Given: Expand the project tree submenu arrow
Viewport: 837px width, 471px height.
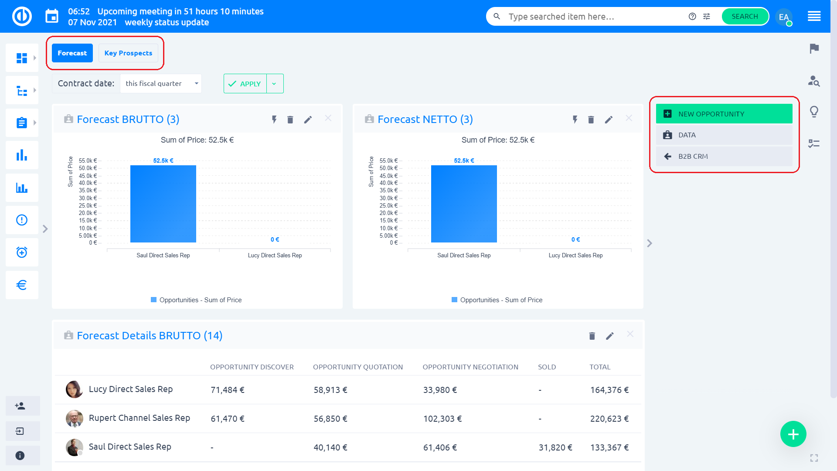Looking at the screenshot, I should [35, 90].
